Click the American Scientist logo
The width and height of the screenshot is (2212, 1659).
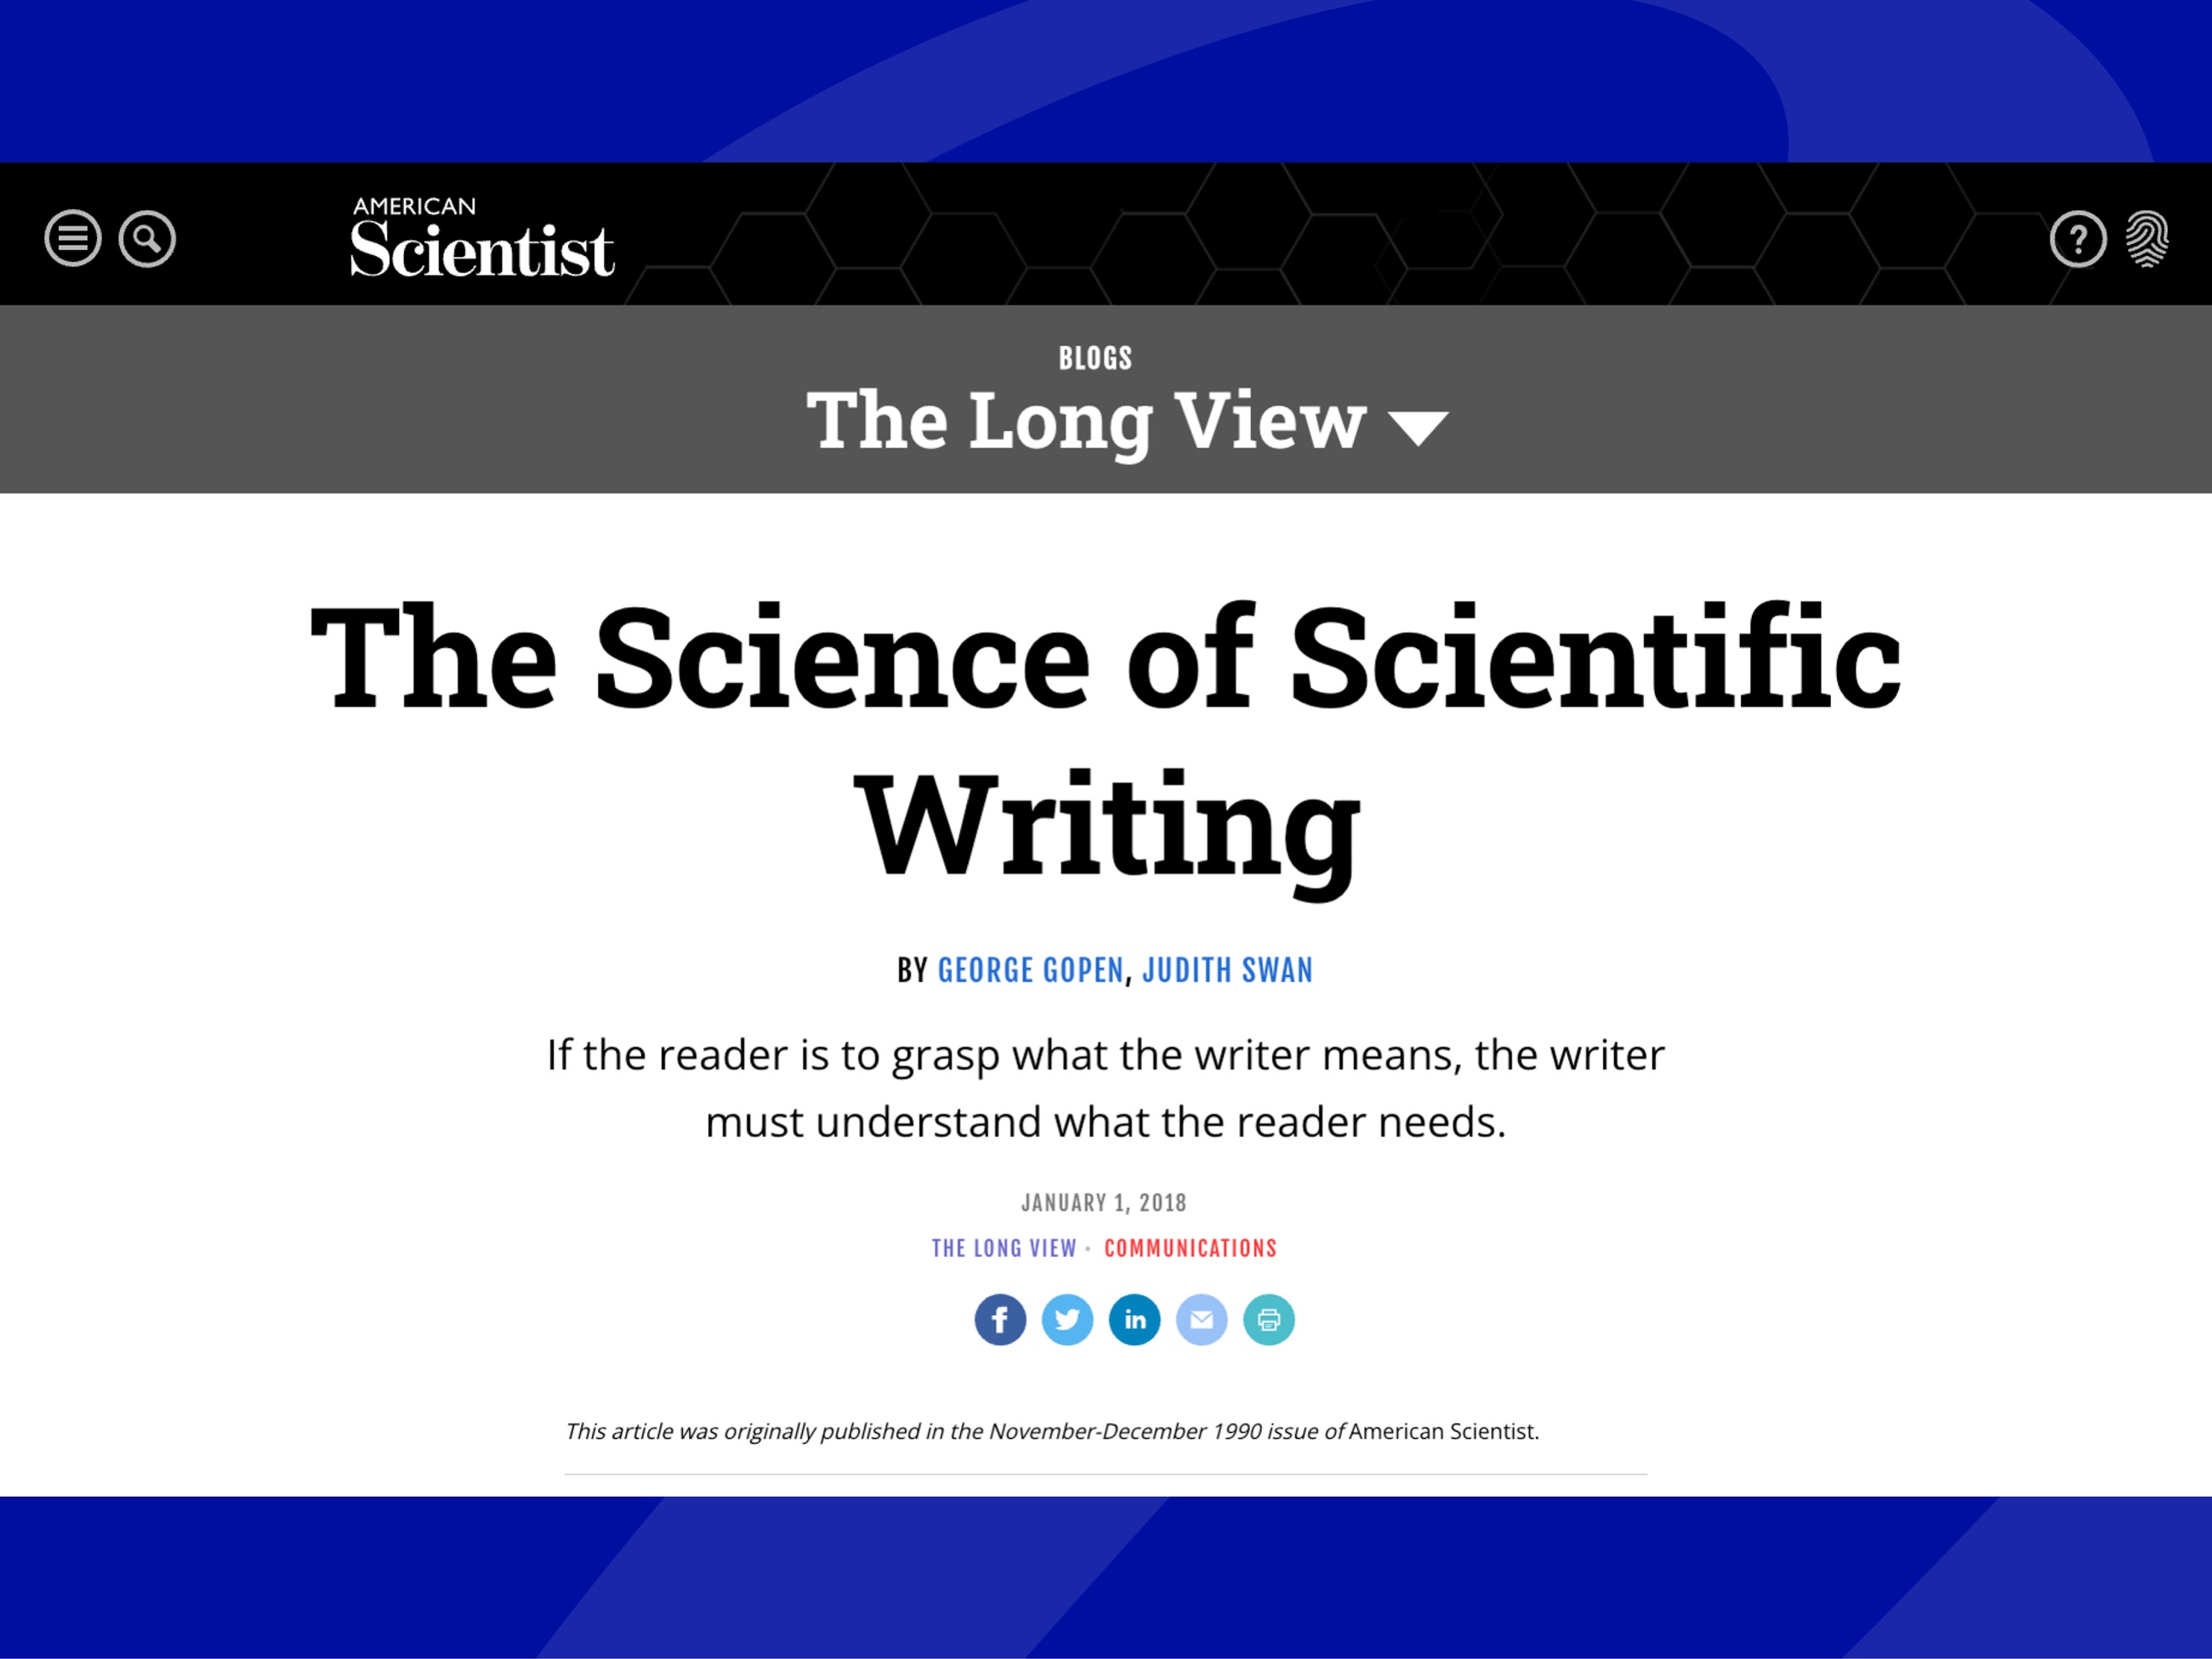coord(483,238)
